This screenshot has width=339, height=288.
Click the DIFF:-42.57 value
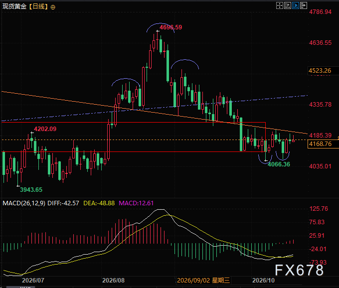coord(63,203)
